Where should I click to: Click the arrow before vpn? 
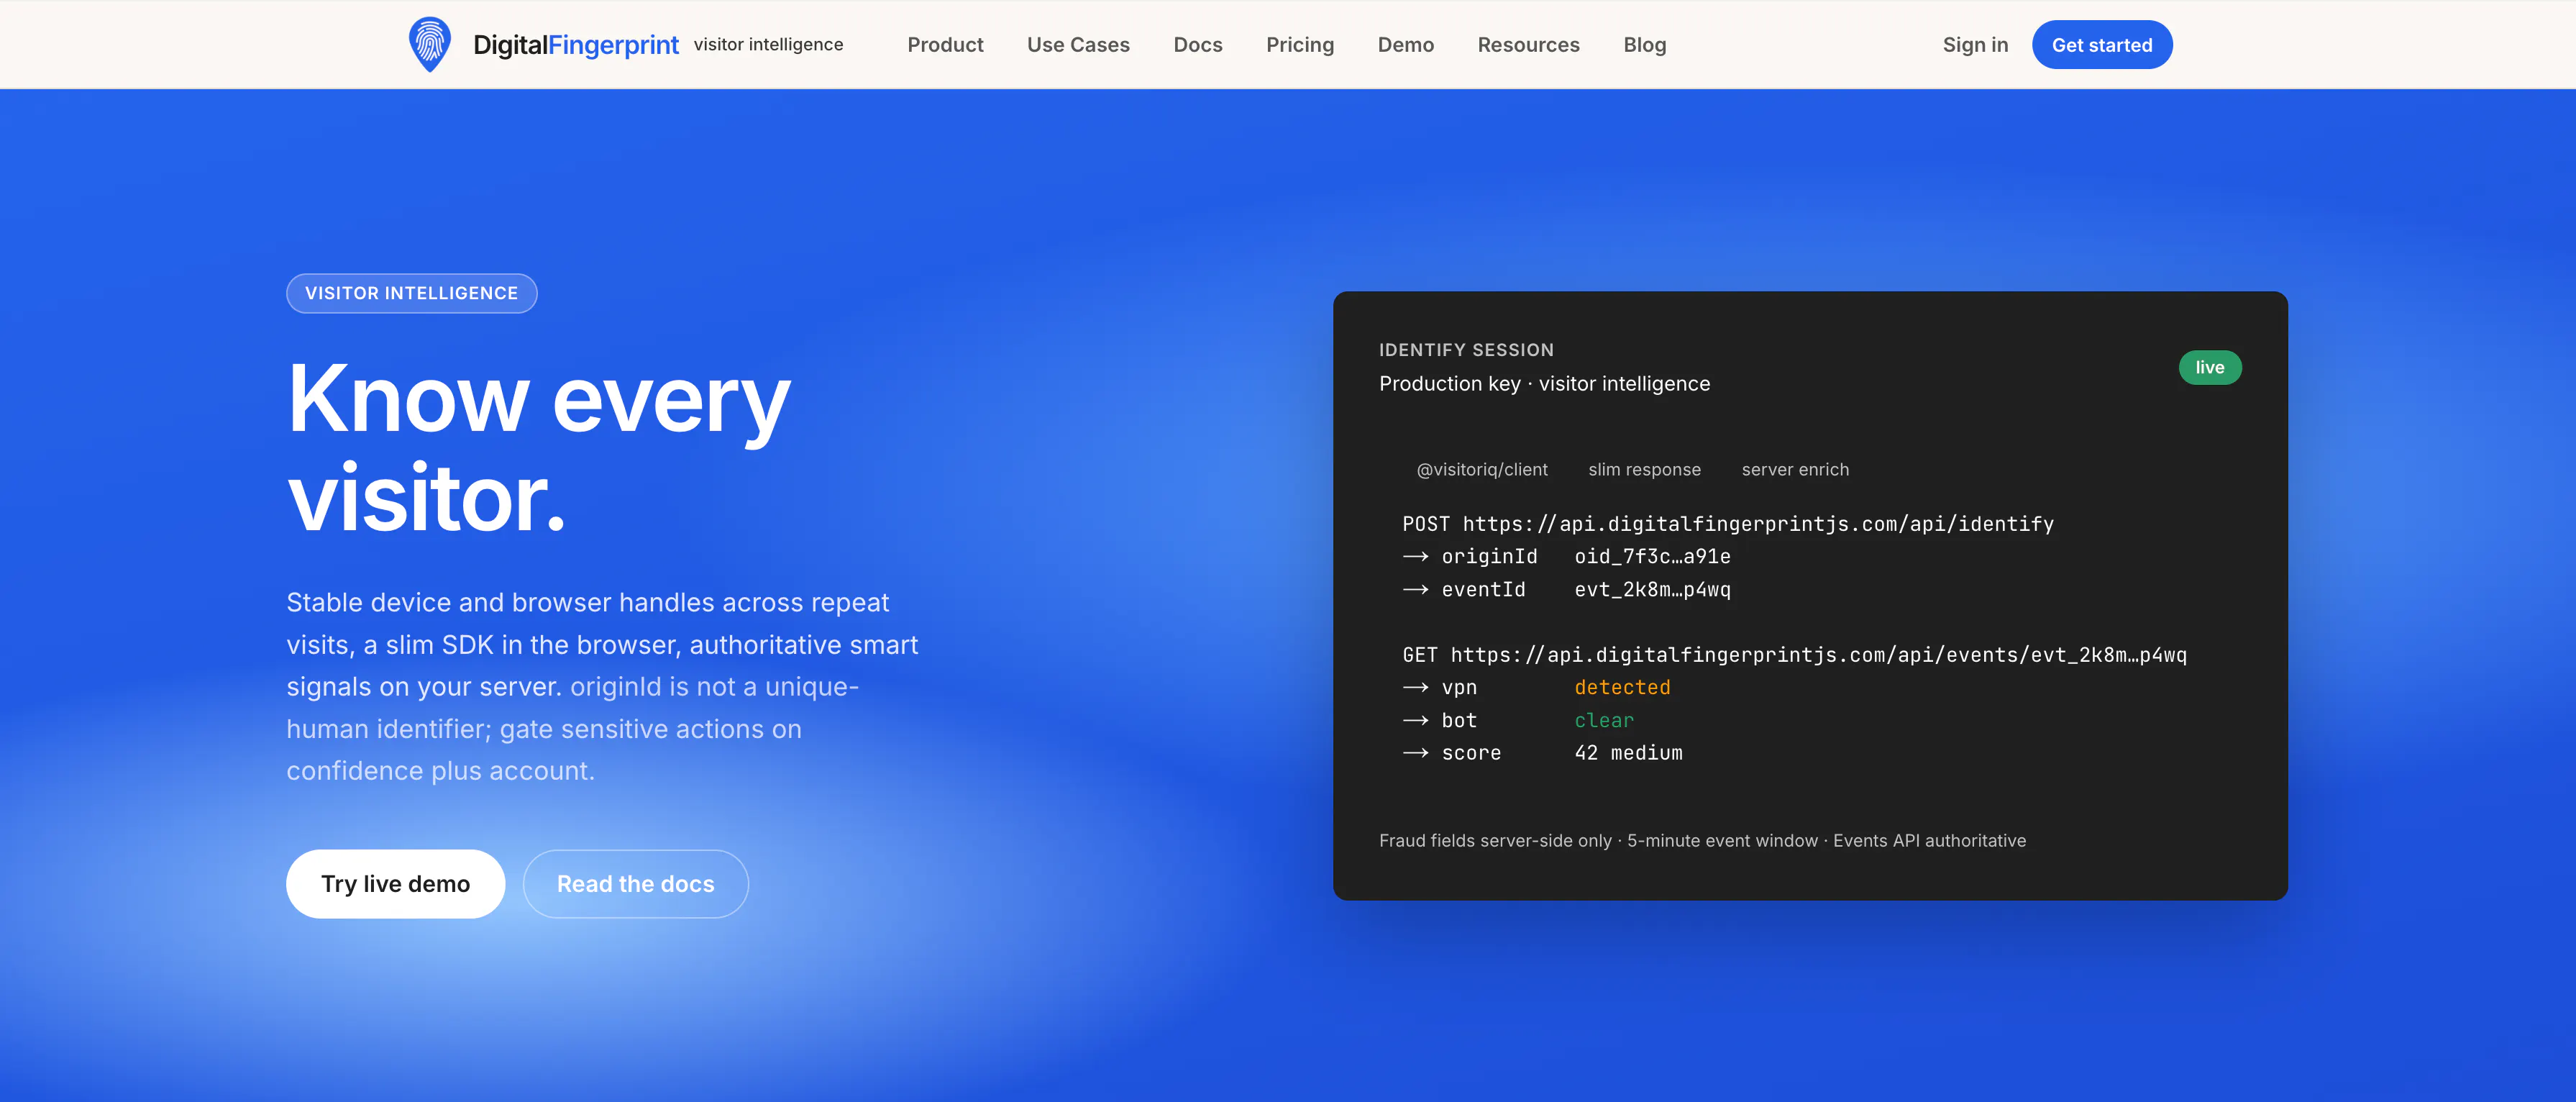click(1415, 688)
